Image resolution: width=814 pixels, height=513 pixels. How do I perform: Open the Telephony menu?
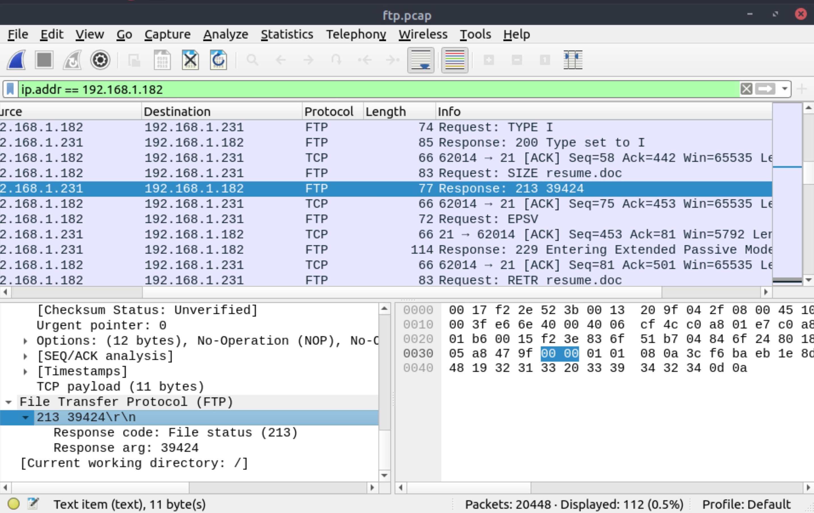[x=356, y=34]
